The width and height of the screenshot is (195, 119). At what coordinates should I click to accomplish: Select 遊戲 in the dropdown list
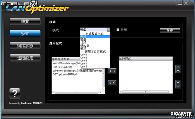click(x=95, y=40)
